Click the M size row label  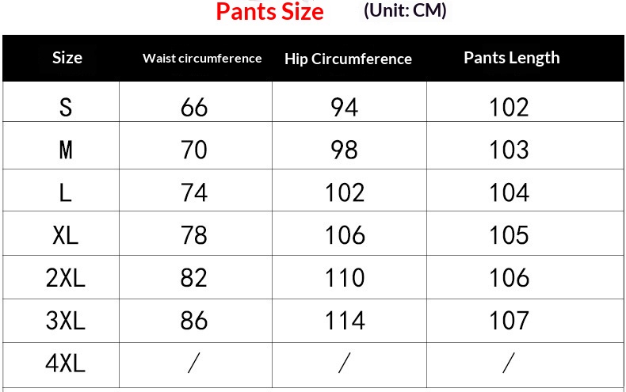click(66, 150)
